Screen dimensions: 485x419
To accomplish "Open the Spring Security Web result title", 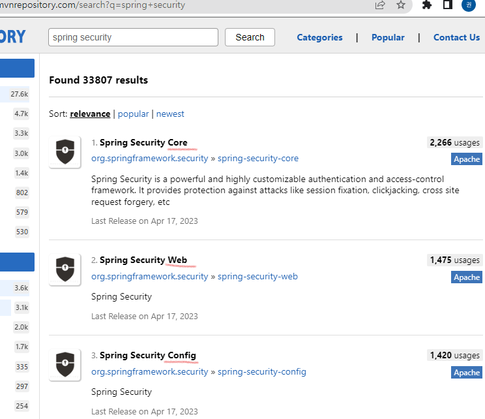I will tap(143, 260).
